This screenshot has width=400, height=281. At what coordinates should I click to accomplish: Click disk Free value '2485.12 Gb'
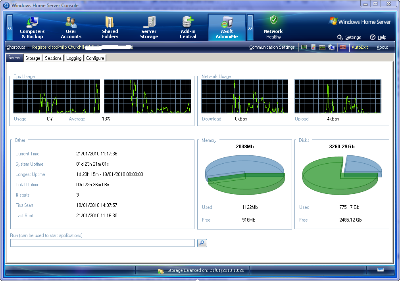click(x=350, y=220)
